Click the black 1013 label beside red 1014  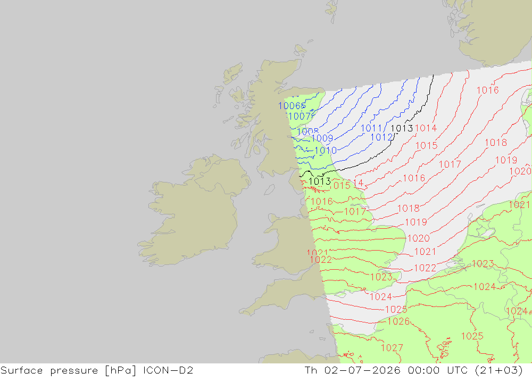[402, 128]
